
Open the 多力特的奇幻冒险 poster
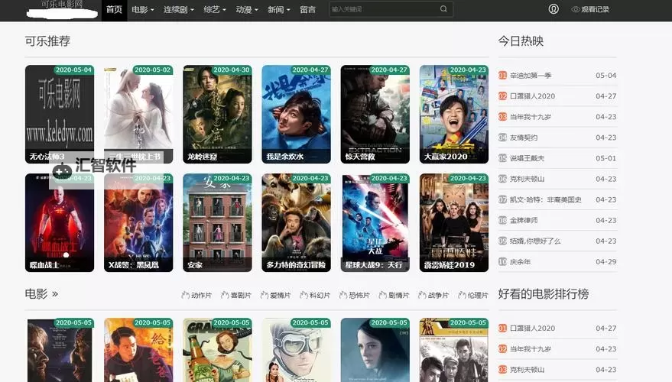pyautogui.click(x=296, y=222)
